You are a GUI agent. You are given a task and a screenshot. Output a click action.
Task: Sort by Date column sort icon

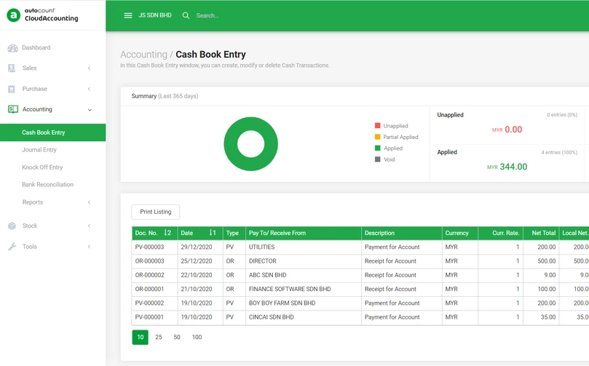pyautogui.click(x=213, y=233)
